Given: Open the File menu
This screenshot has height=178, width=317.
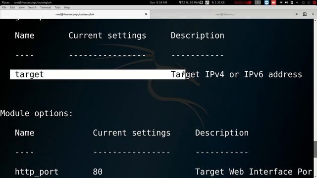Looking at the screenshot, I should click(4, 7).
